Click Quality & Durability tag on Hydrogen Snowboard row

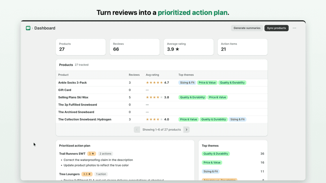tap(213, 119)
